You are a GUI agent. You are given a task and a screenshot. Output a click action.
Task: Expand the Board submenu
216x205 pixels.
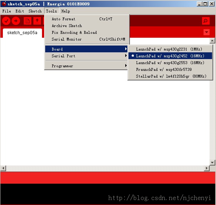pyautogui.click(x=86, y=49)
